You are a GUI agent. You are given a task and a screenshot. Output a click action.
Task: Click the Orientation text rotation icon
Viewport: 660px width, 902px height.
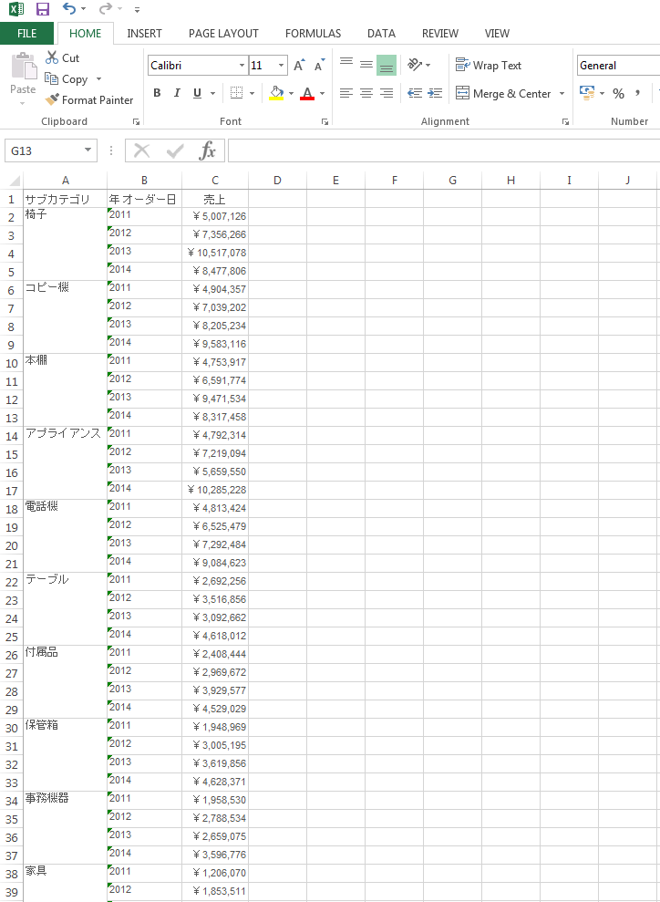[x=415, y=65]
